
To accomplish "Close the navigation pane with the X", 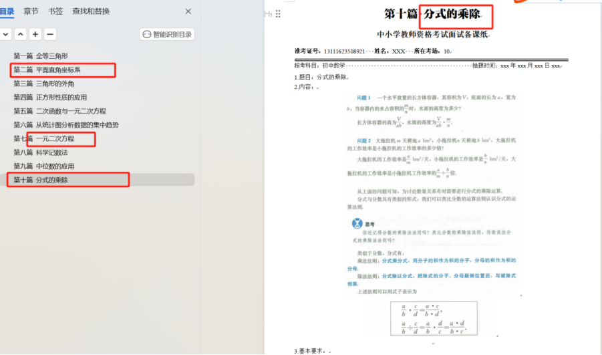I will (188, 11).
